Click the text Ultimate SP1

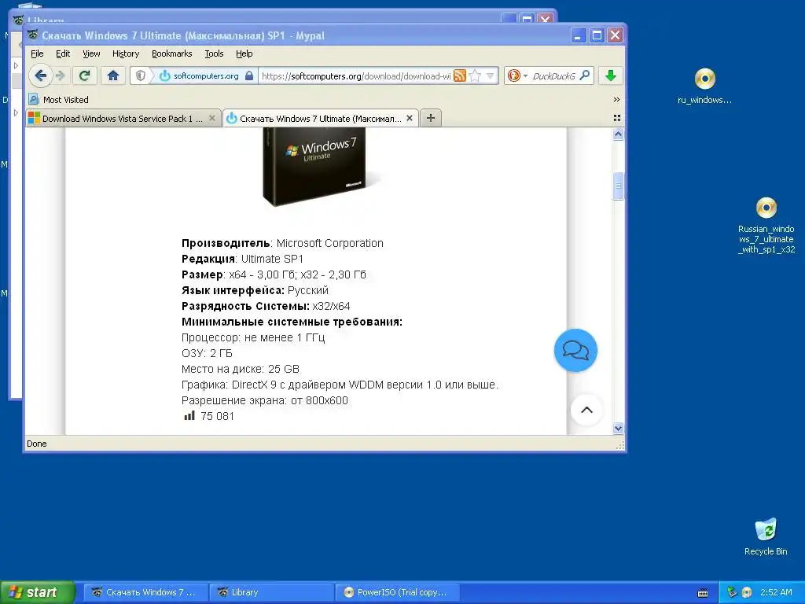coord(272,259)
